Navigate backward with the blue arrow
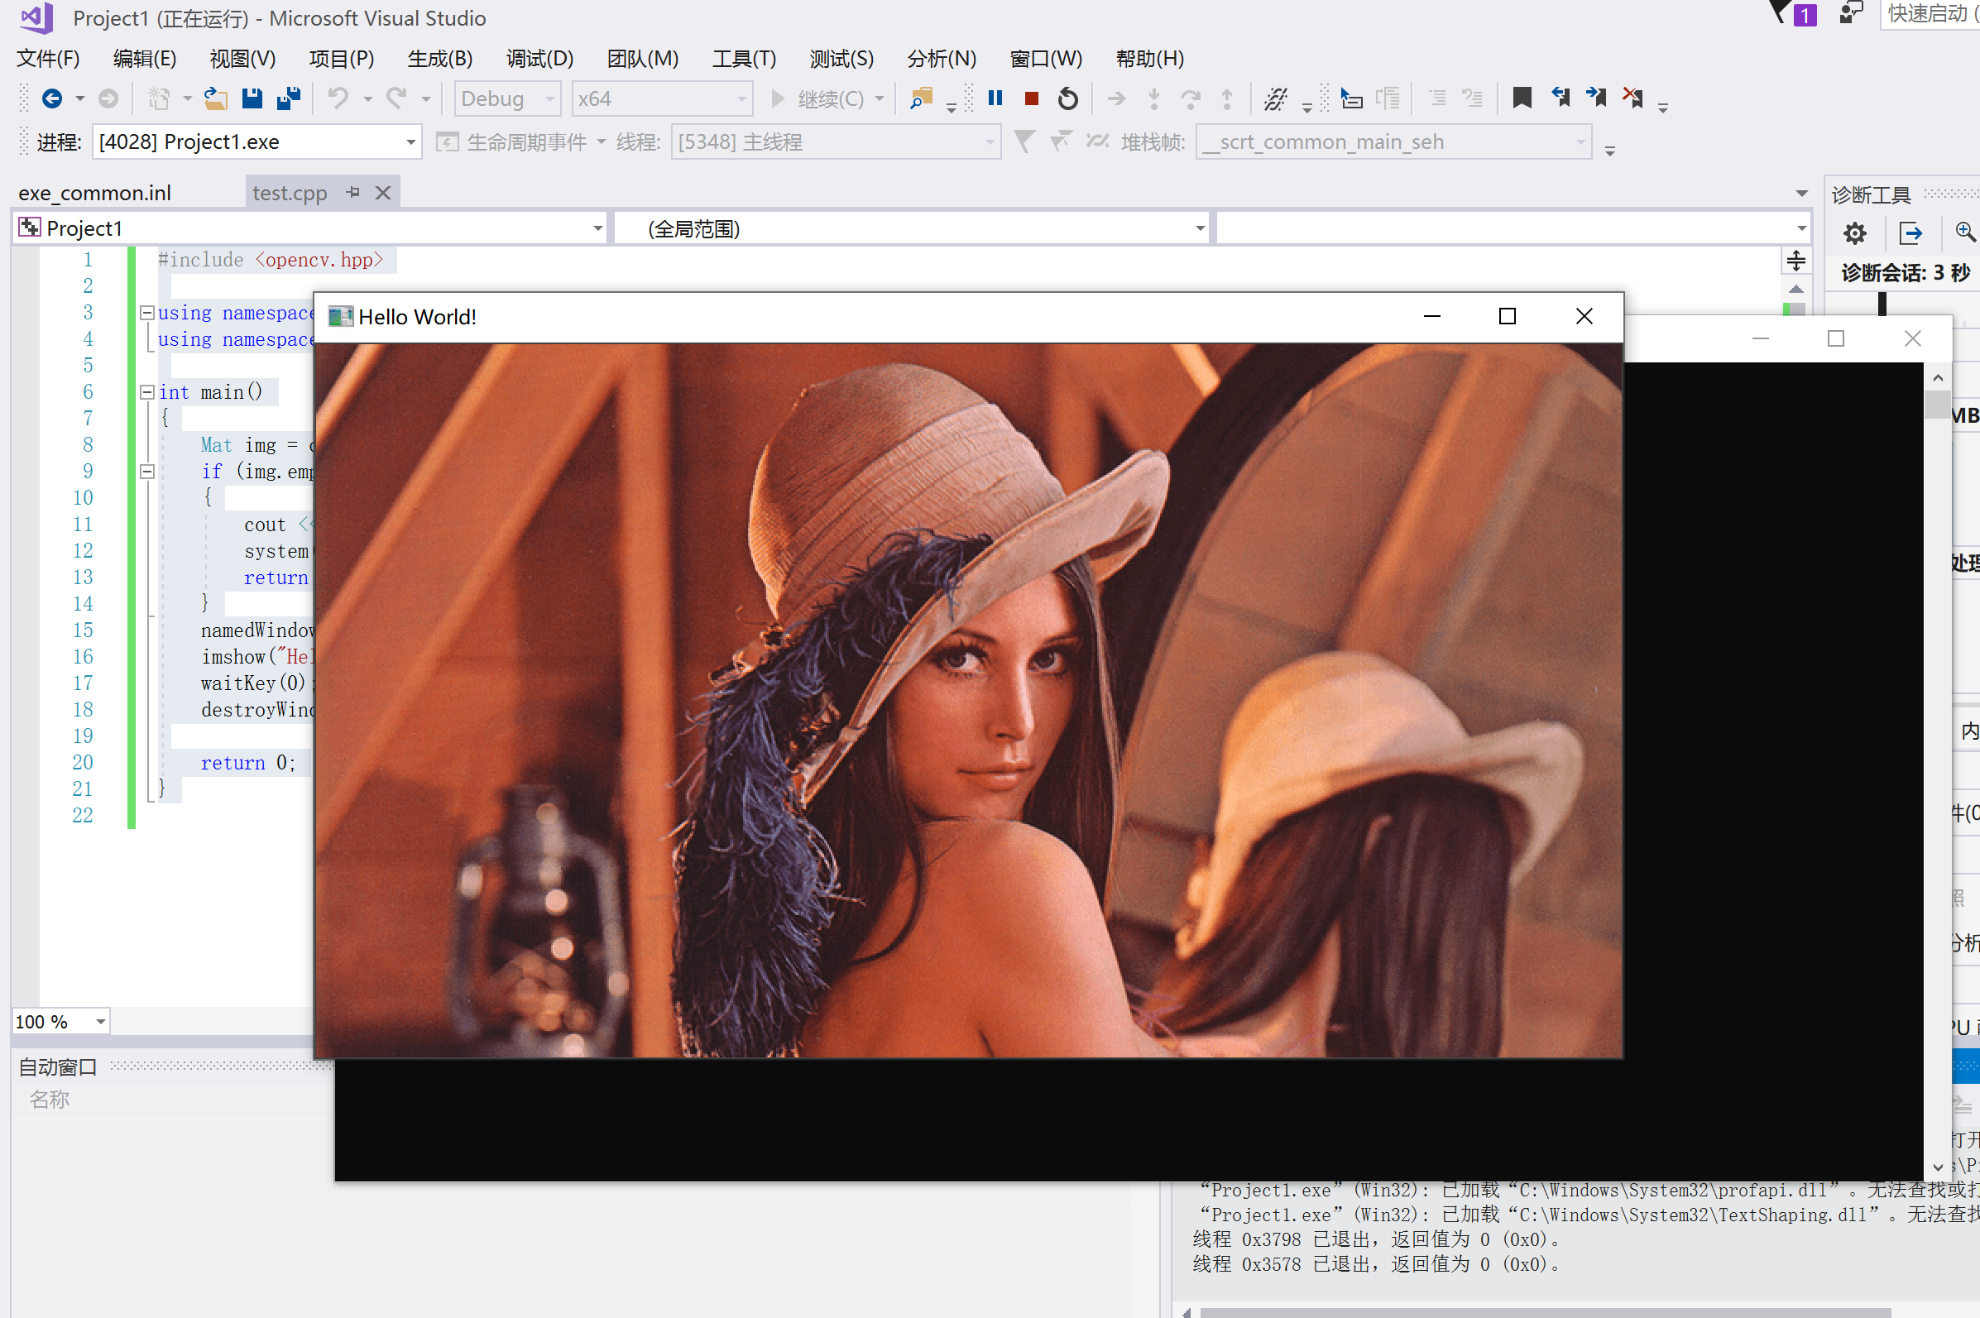 (52, 98)
